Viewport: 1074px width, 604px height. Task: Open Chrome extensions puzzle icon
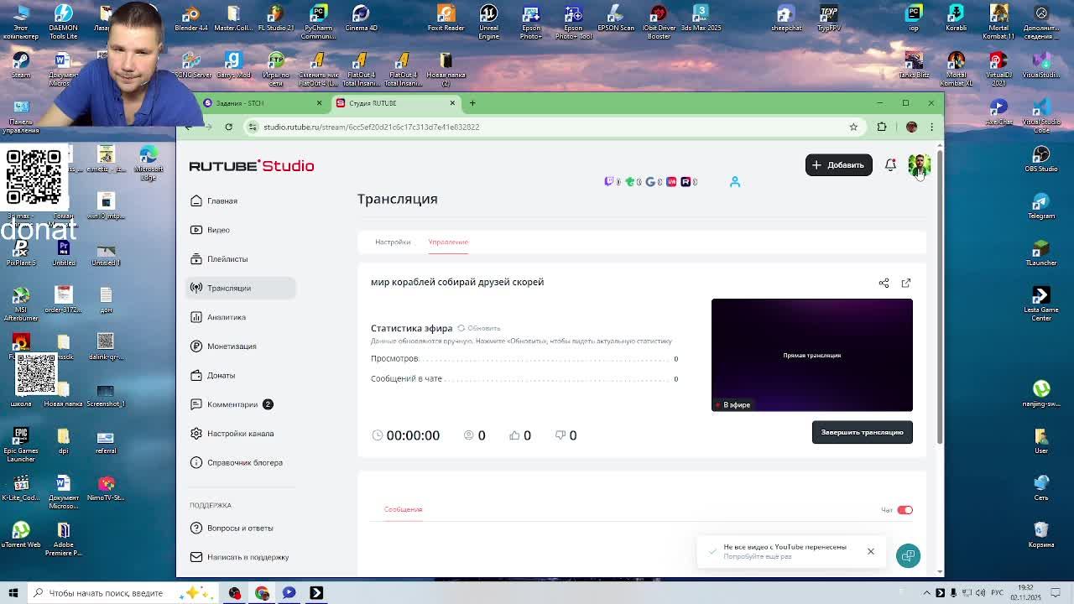click(x=882, y=127)
